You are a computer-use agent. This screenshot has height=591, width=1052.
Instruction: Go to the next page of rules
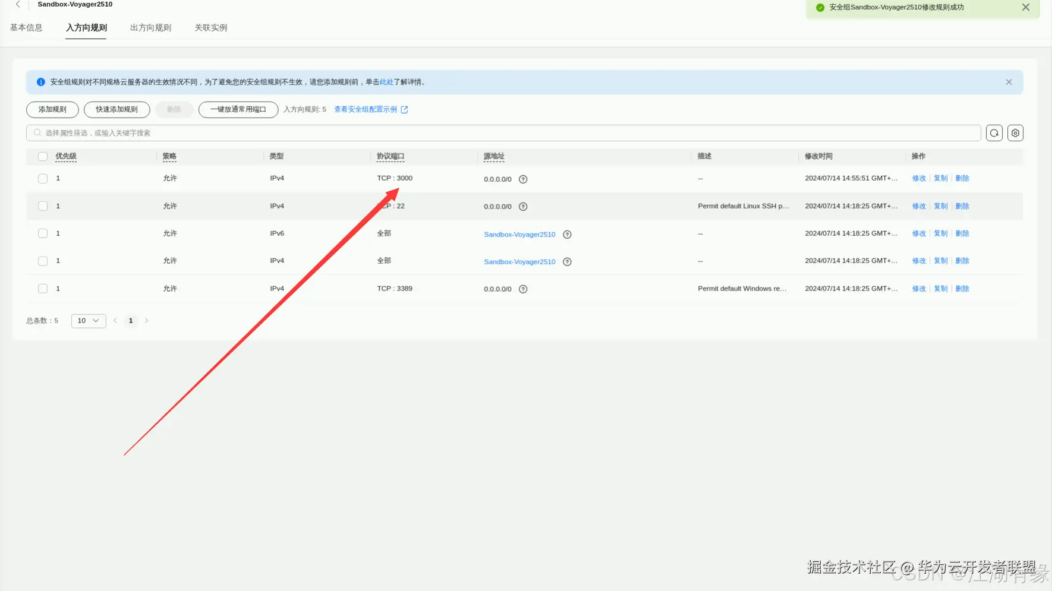click(x=147, y=321)
